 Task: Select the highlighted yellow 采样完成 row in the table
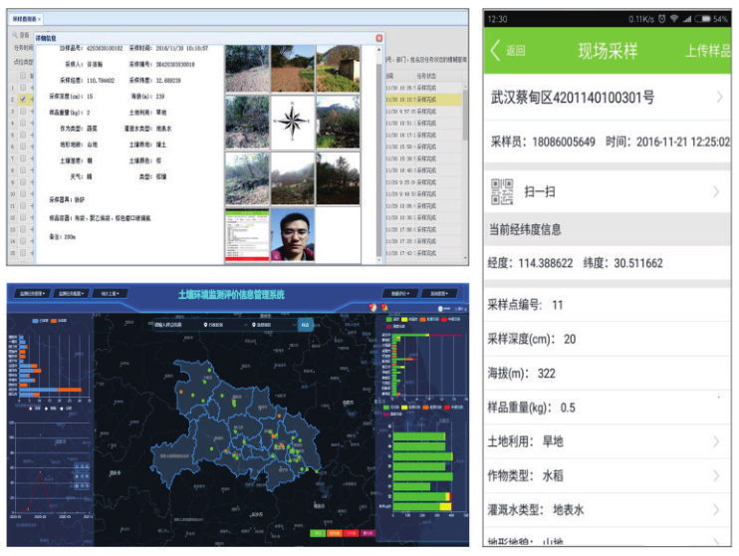click(423, 100)
